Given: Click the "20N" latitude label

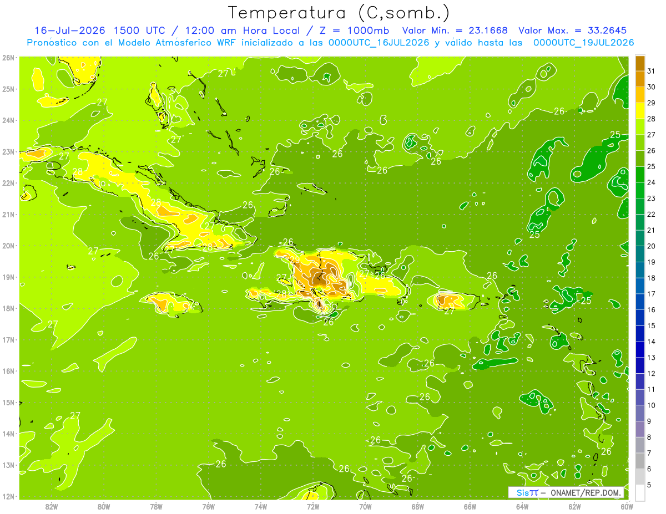Looking at the screenshot, I should click(8, 246).
